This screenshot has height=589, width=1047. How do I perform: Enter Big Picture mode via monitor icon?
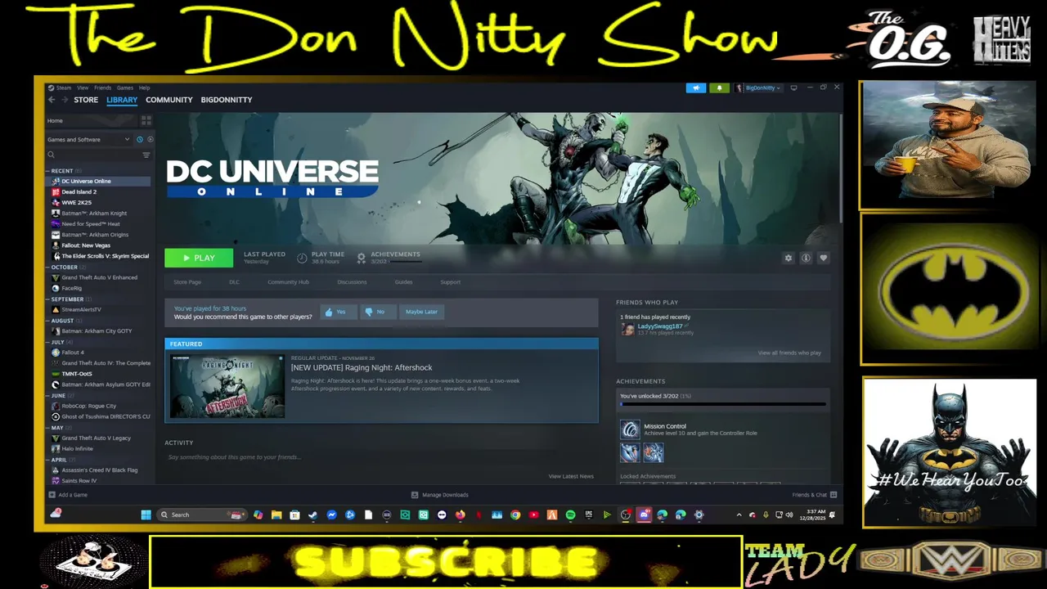[793, 88]
